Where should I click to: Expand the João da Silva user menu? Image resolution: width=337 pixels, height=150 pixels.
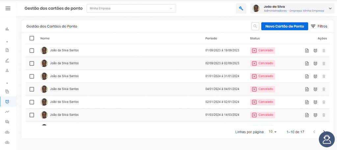pos(292,9)
